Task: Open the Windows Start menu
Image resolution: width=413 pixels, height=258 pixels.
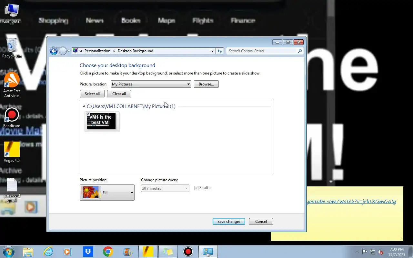Action: point(8,252)
